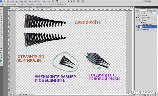Hide the BACK SCALES layer
158x96 pixels.
[136, 27]
